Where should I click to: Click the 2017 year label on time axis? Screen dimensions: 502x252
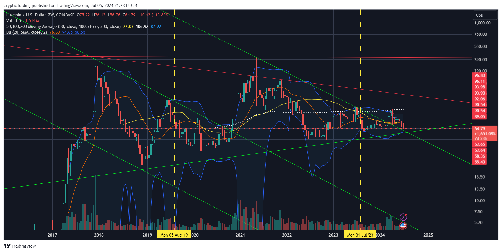coord(52,235)
